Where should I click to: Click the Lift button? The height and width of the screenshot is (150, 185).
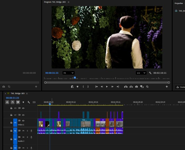(126, 87)
